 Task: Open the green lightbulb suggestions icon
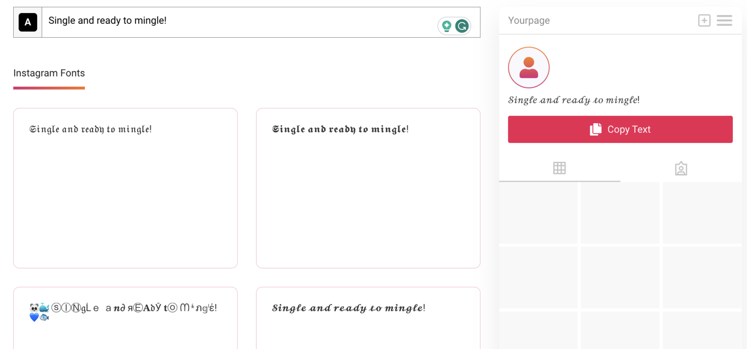[447, 26]
